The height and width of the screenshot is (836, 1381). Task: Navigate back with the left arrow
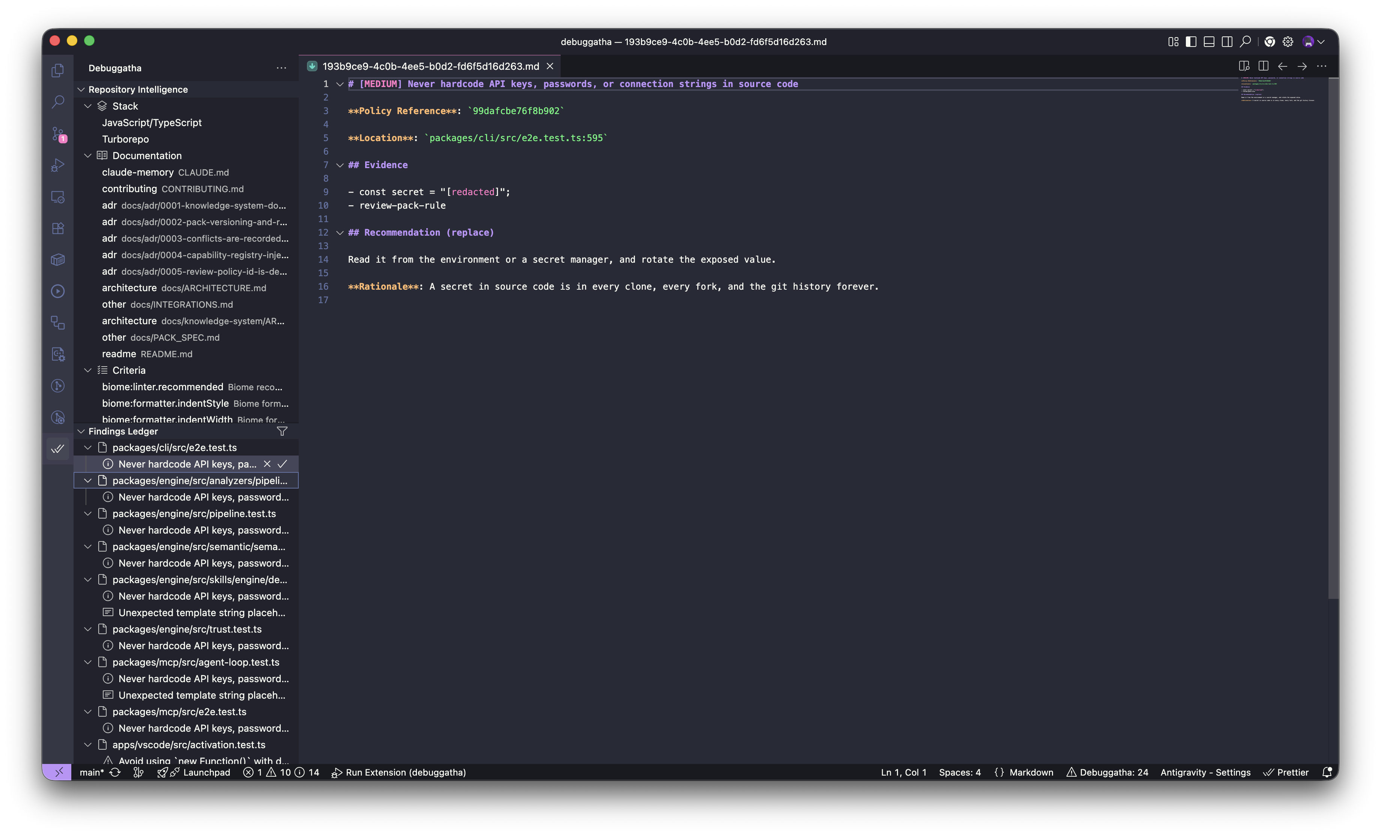1282,66
